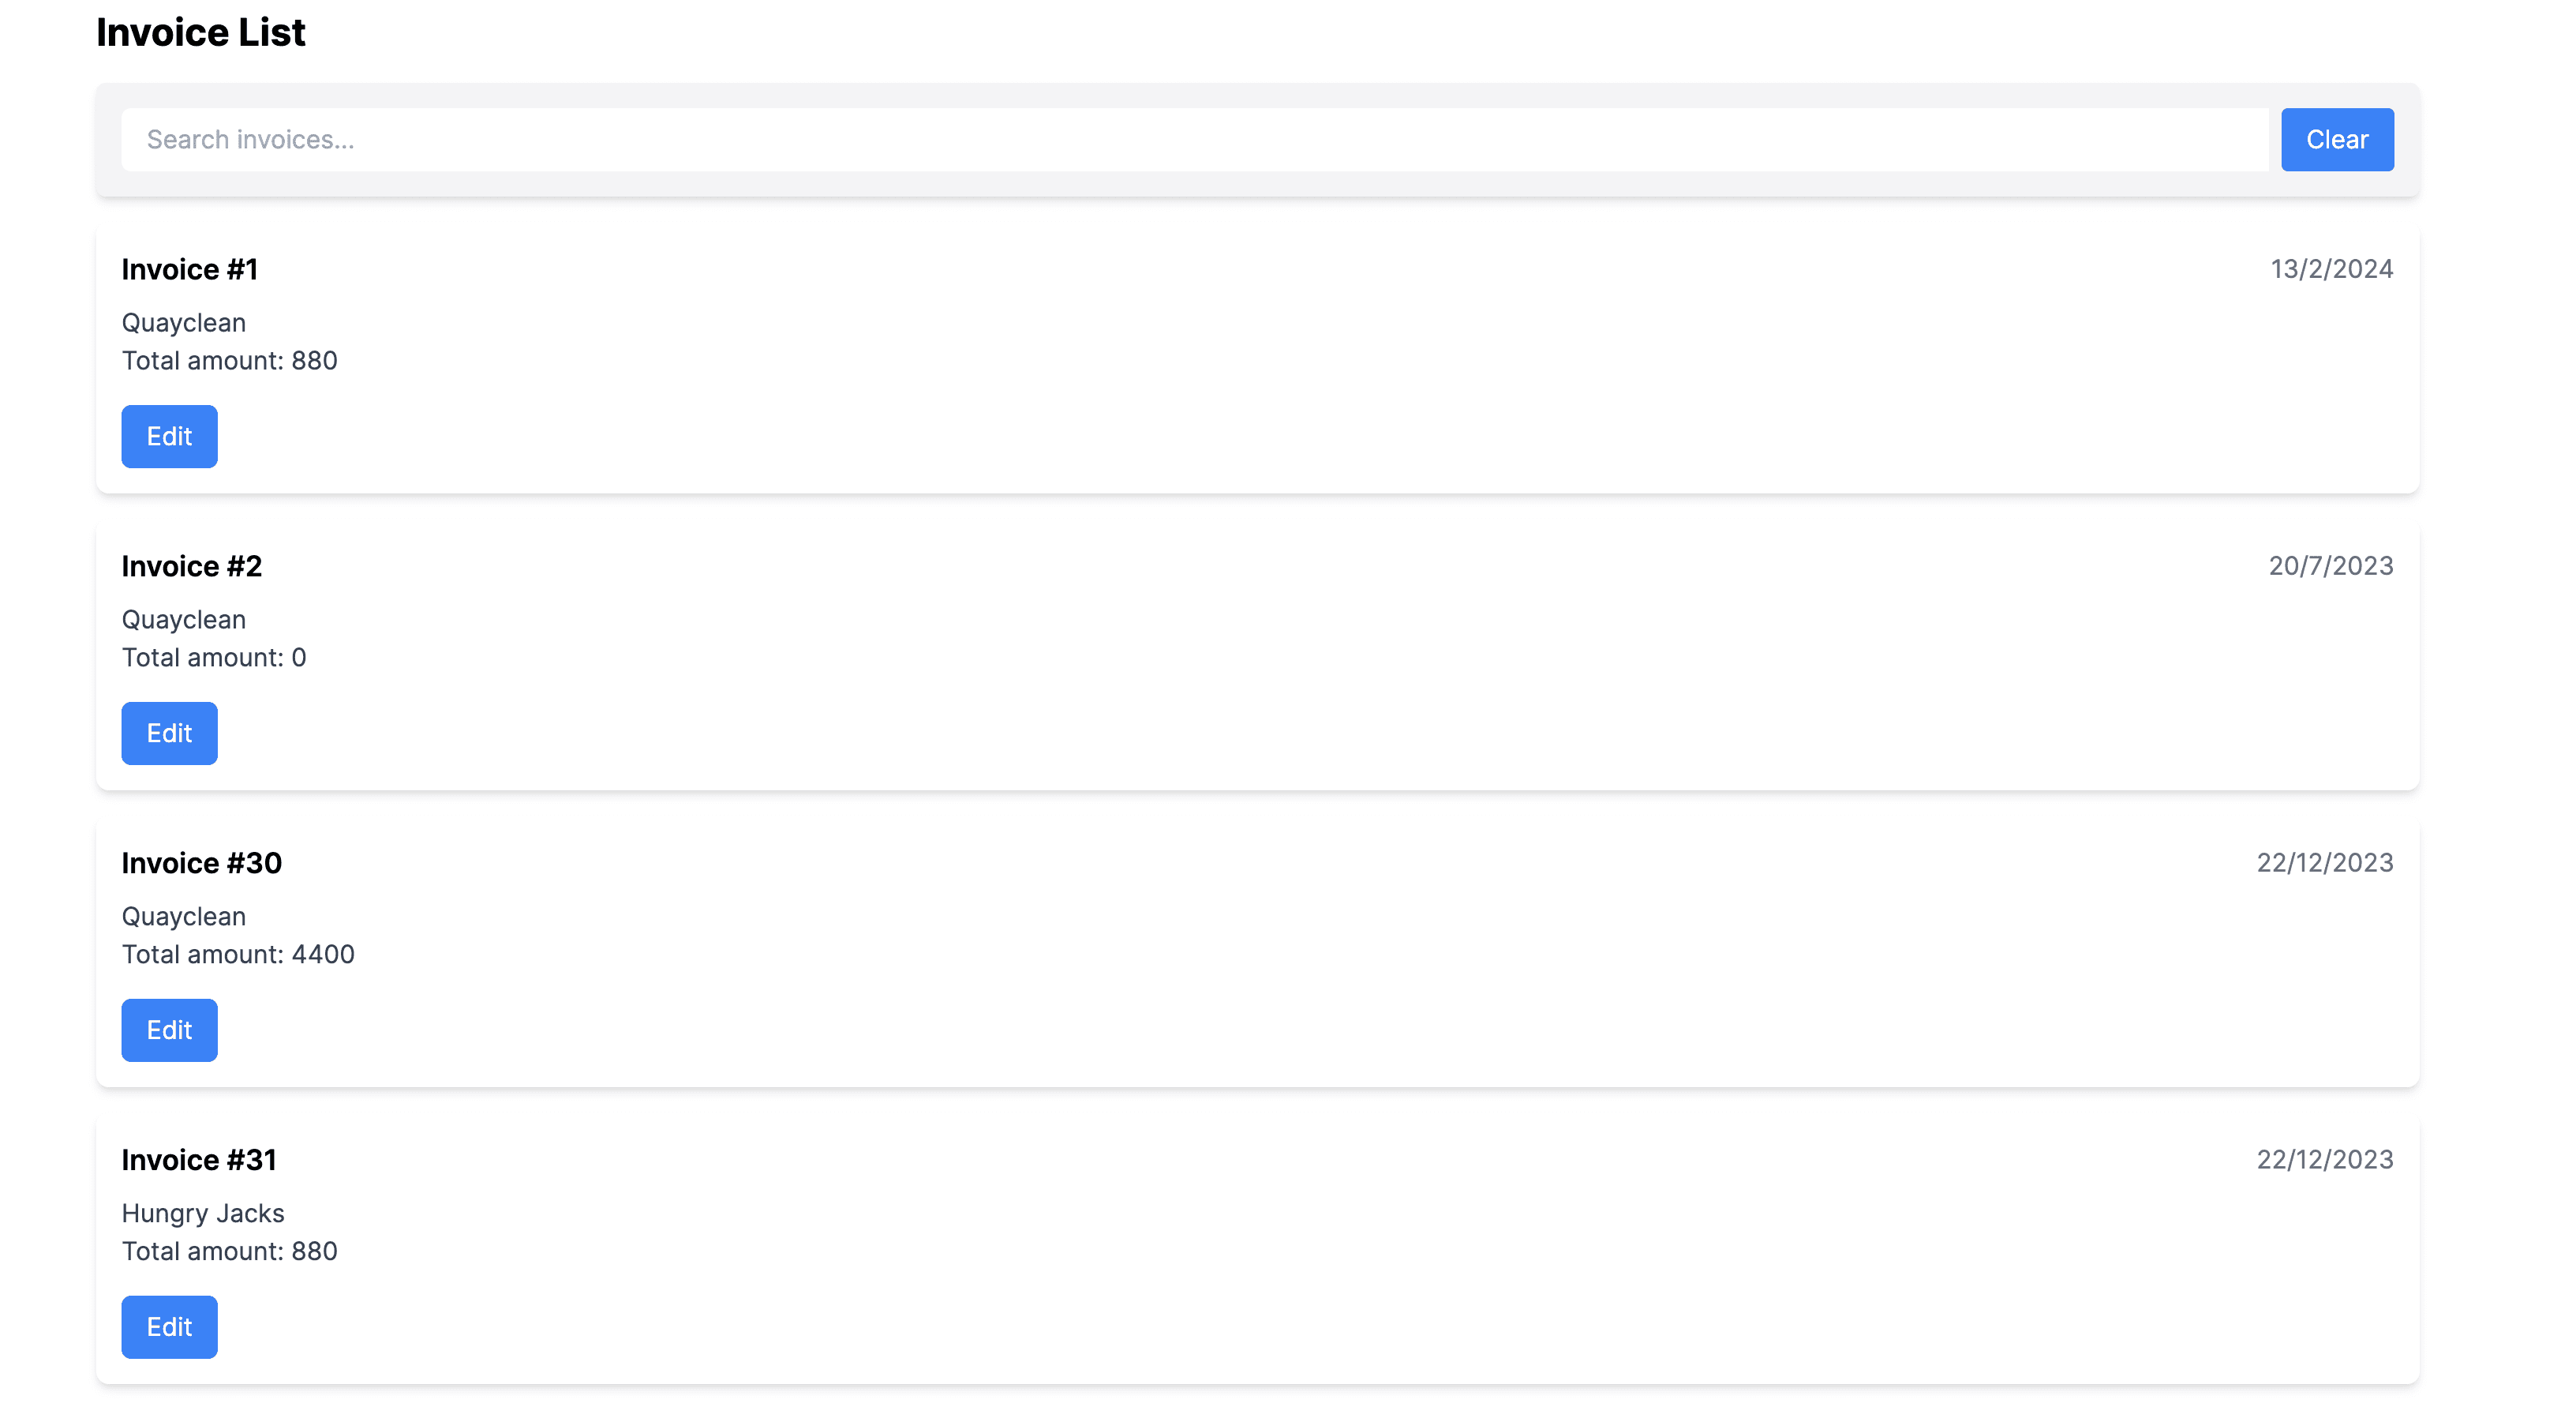Select the Invoice #2 heading
The width and height of the screenshot is (2576, 1407).
[x=192, y=566]
